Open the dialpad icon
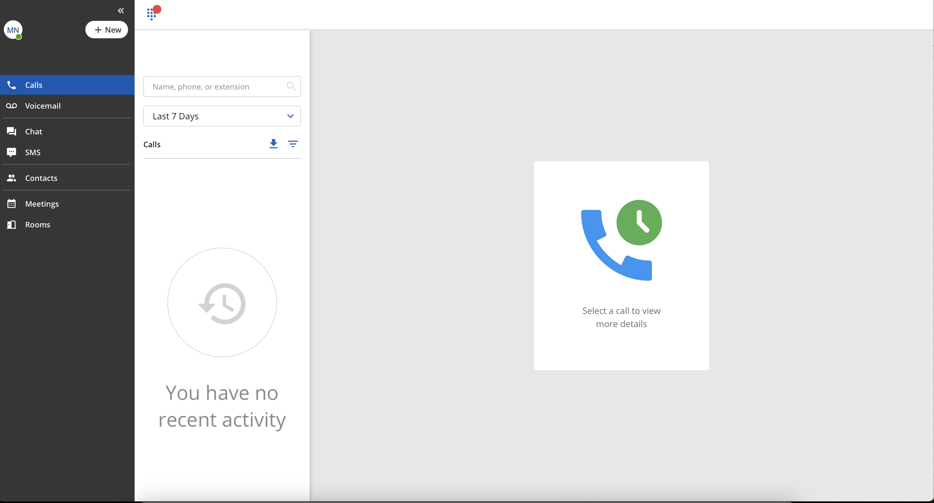Image resolution: width=934 pixels, height=503 pixels. tap(151, 14)
